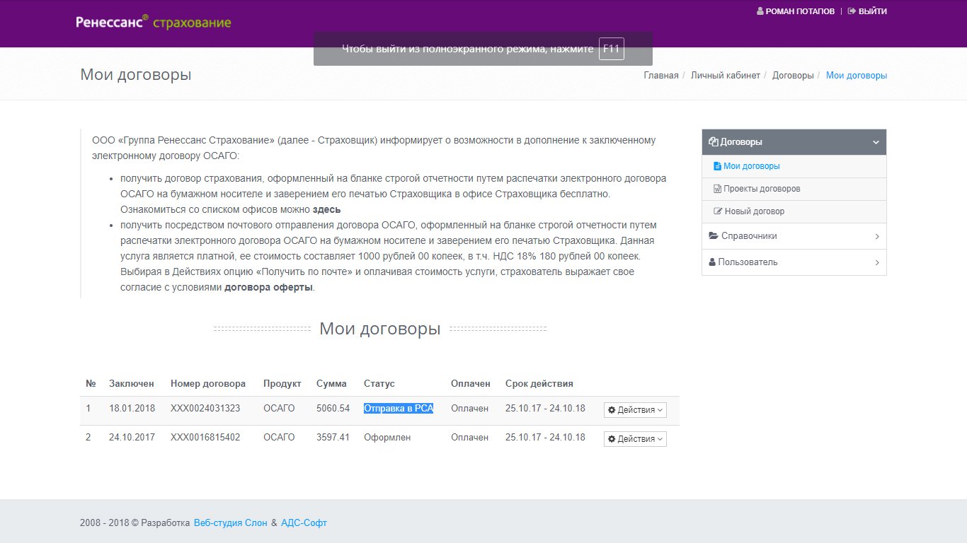Open the договора оферты link

268,288
